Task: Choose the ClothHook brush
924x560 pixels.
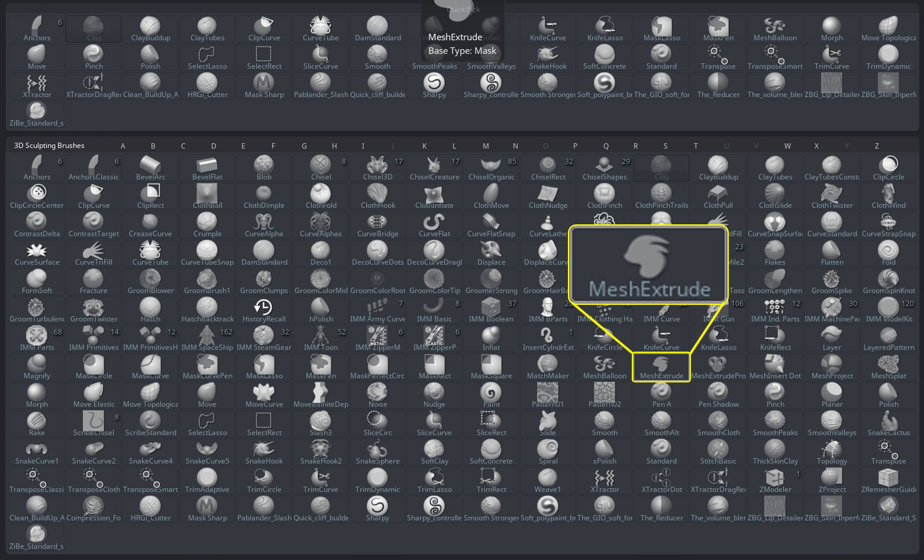Action: (377, 197)
